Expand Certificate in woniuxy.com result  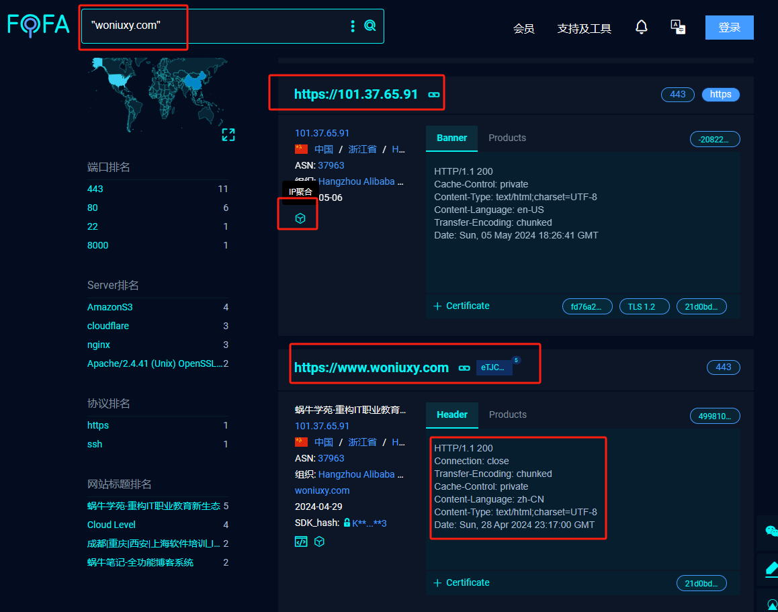pos(462,582)
